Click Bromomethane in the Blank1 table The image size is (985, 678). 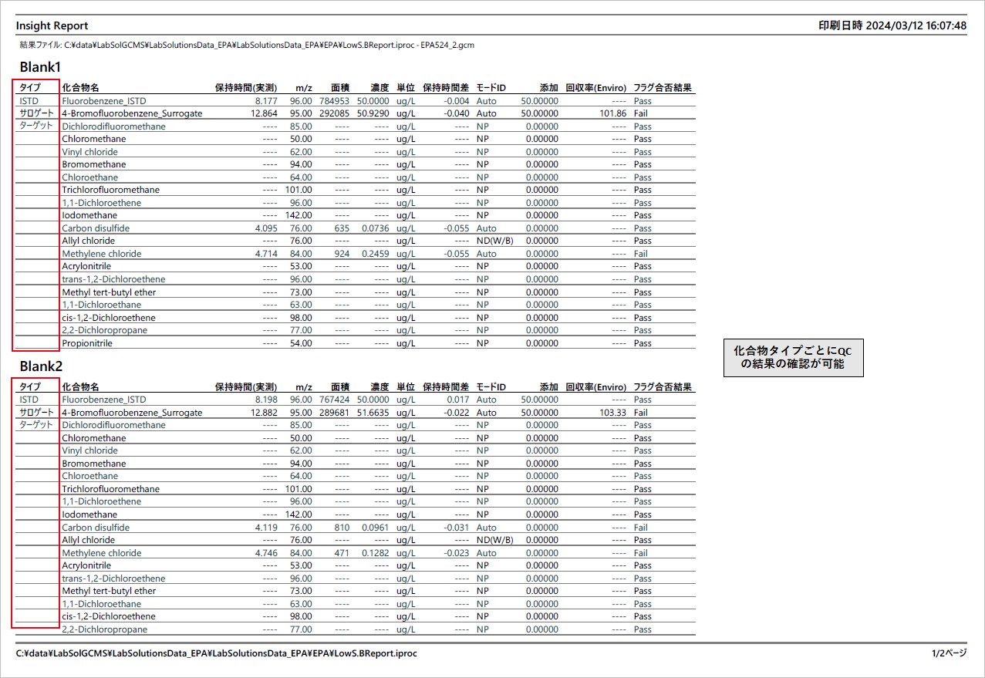pyautogui.click(x=93, y=164)
